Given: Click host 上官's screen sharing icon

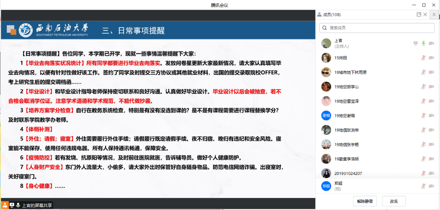Looking at the screenshot, I should (x=416, y=43).
